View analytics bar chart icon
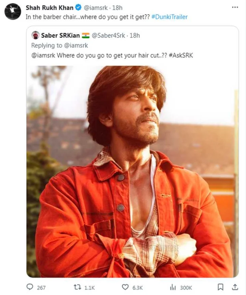Image resolution: width=246 pixels, height=295 pixels. pos(173,287)
